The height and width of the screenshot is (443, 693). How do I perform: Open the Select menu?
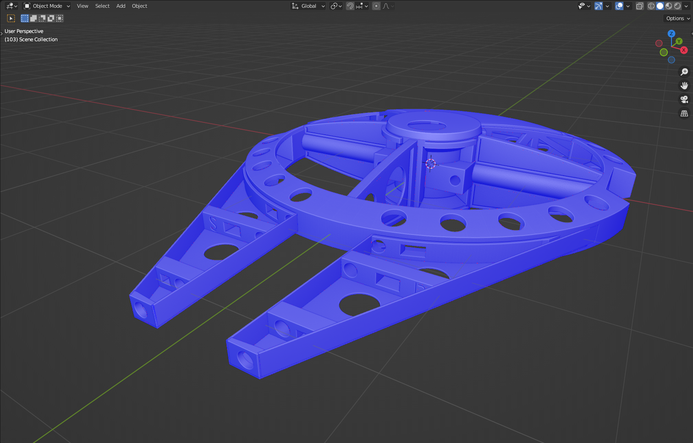tap(102, 6)
